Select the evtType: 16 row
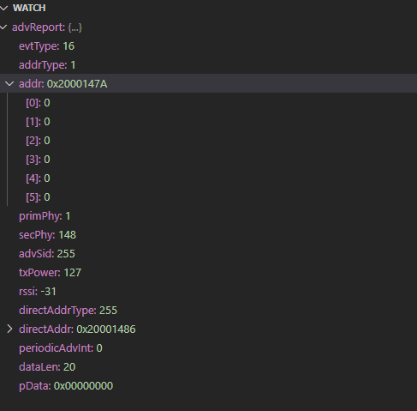 point(208,46)
